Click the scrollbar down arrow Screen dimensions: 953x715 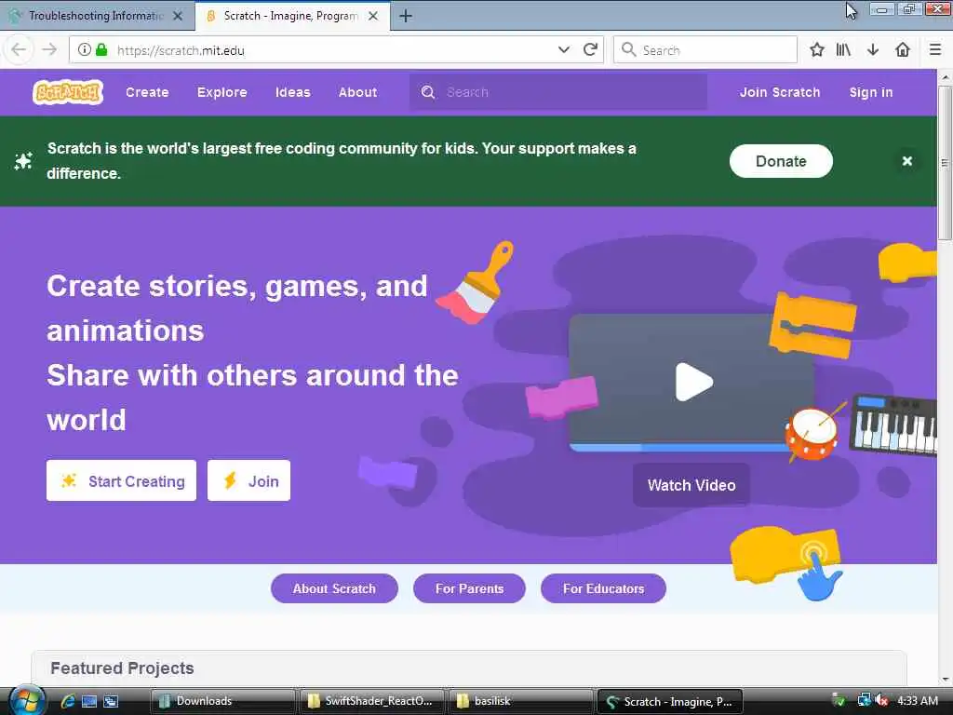click(x=945, y=679)
